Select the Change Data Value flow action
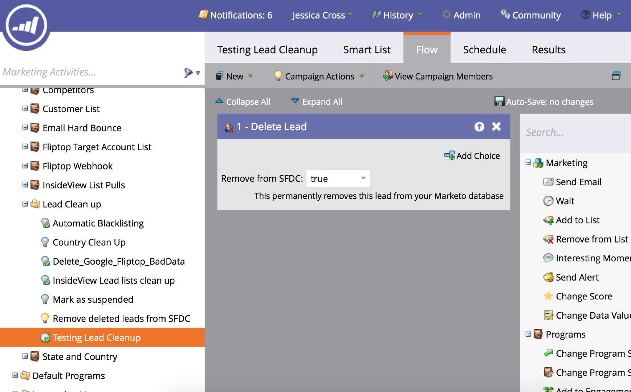 tap(587, 315)
